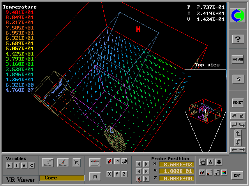Select the X plane button
The image size is (249, 186).
(109, 174)
